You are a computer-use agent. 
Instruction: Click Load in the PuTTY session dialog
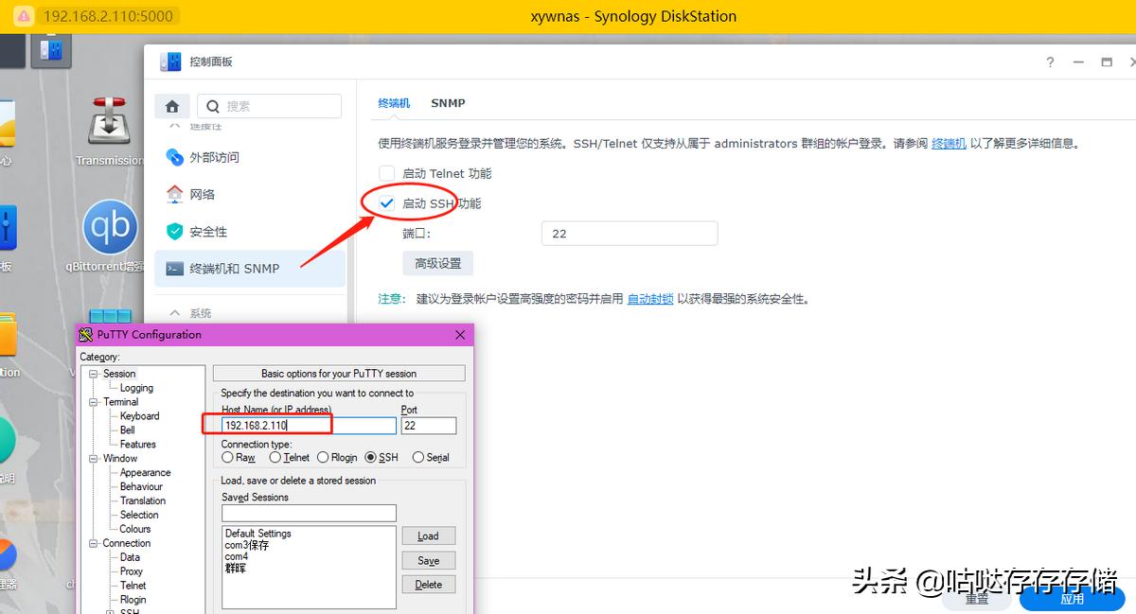(x=428, y=535)
